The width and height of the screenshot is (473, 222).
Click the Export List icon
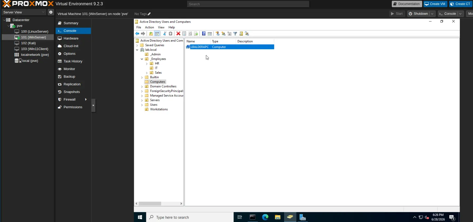pos(196,33)
